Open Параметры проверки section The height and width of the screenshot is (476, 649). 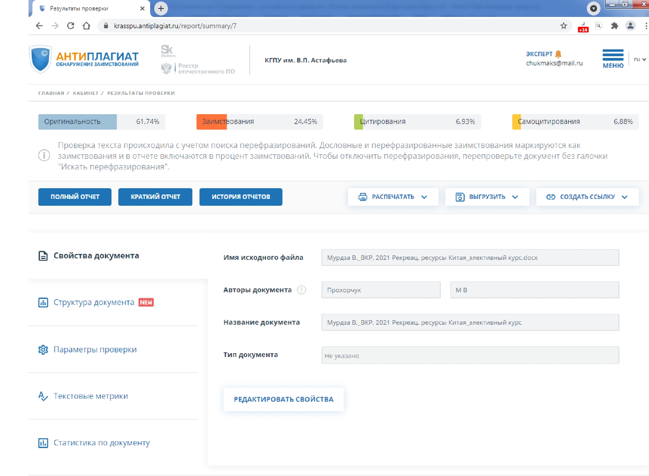coord(95,349)
